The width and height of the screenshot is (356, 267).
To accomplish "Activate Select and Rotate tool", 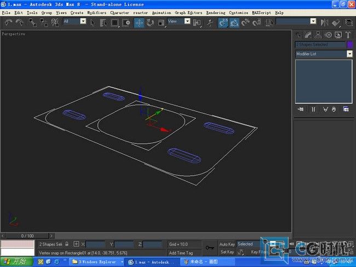I will point(150,22).
